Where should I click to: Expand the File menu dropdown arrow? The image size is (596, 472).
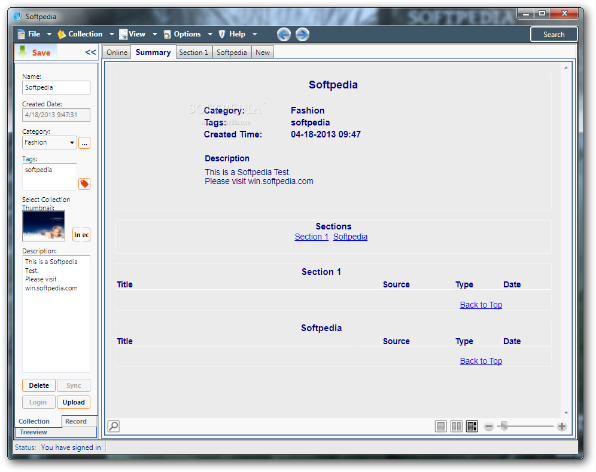49,34
